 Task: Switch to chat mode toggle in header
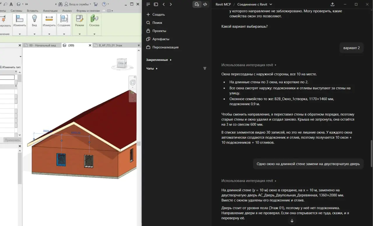point(197,4)
